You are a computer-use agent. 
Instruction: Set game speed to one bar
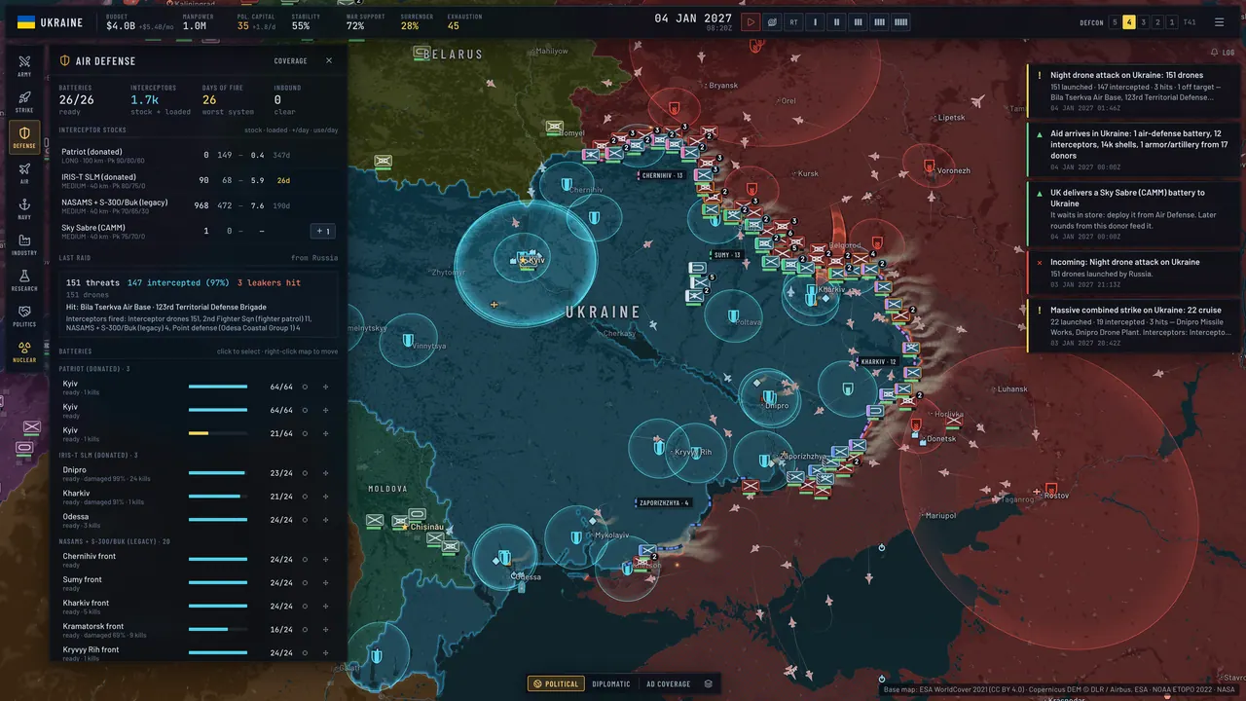pyautogui.click(x=815, y=22)
